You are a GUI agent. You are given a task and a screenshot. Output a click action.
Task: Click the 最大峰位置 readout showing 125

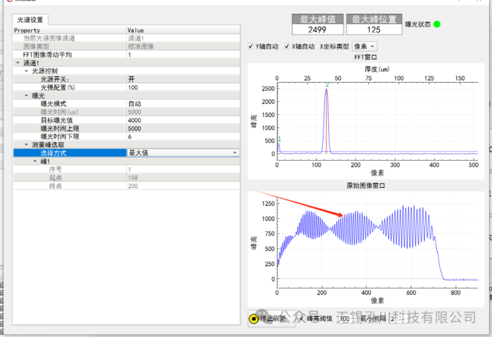pos(372,30)
